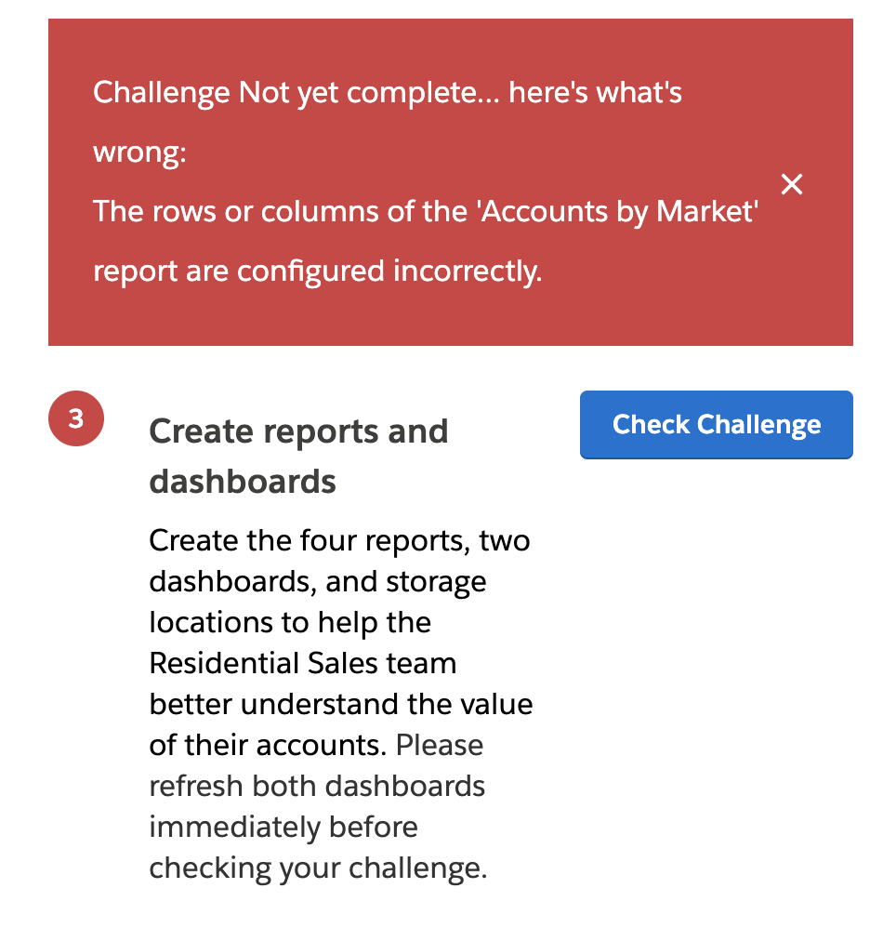Click "report are configured incorrectly." error line
883x928 pixels.
pyautogui.click(x=317, y=272)
